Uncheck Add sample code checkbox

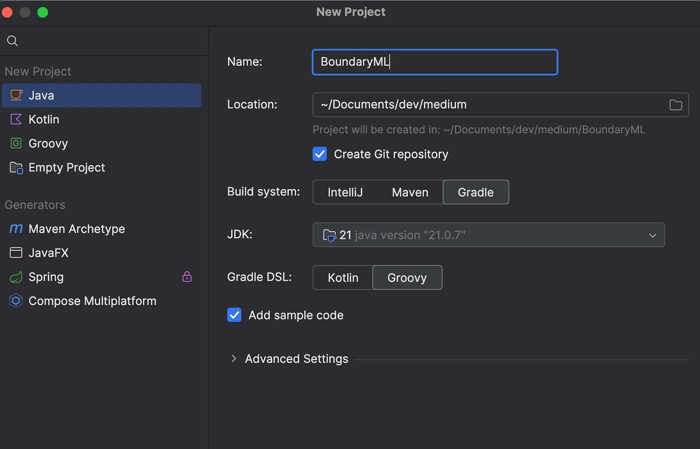click(234, 315)
